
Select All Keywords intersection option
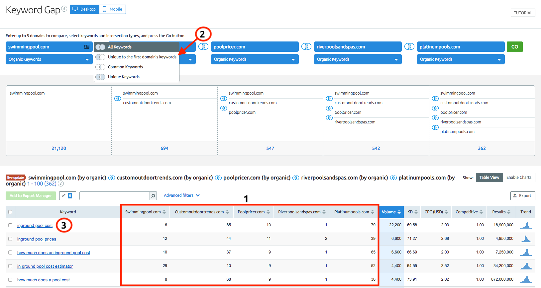tap(137, 47)
